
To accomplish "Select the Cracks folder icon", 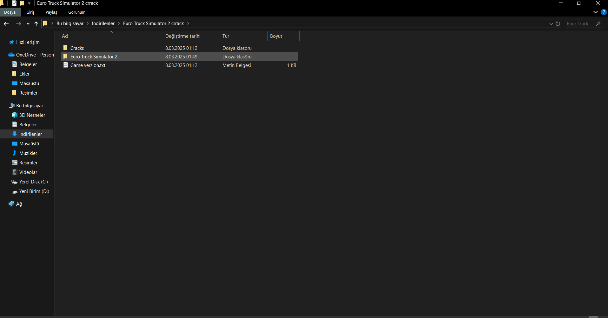I will [x=65, y=48].
